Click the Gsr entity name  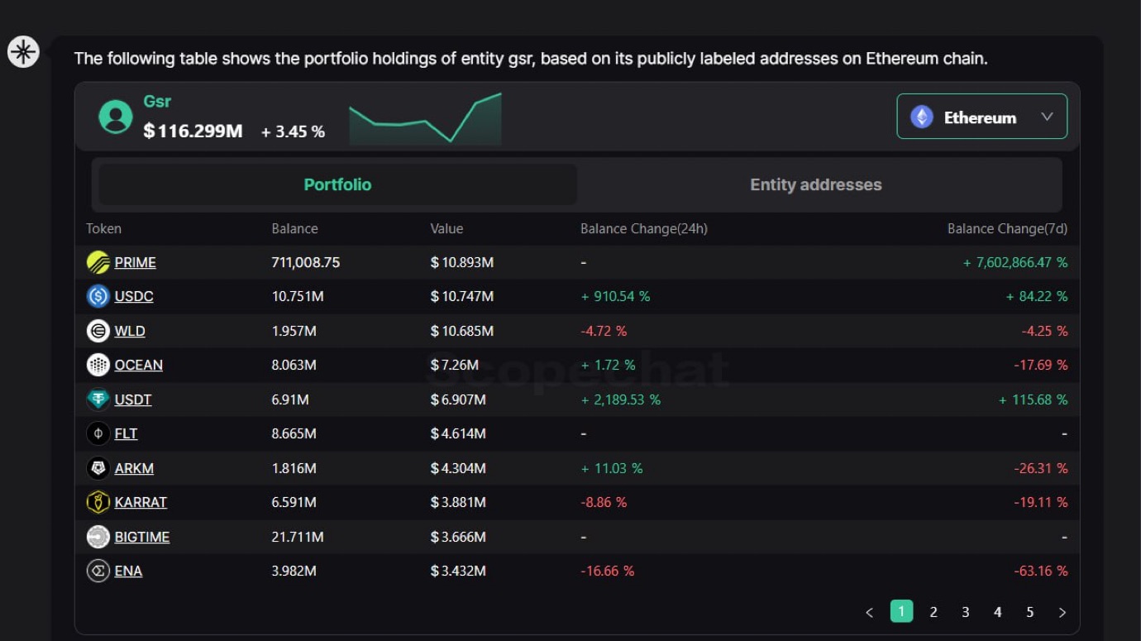point(157,102)
